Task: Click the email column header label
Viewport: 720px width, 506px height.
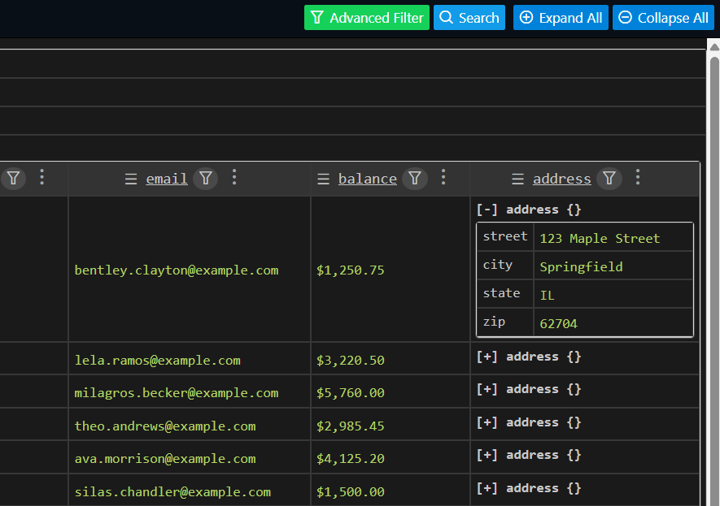Action: 166,178
